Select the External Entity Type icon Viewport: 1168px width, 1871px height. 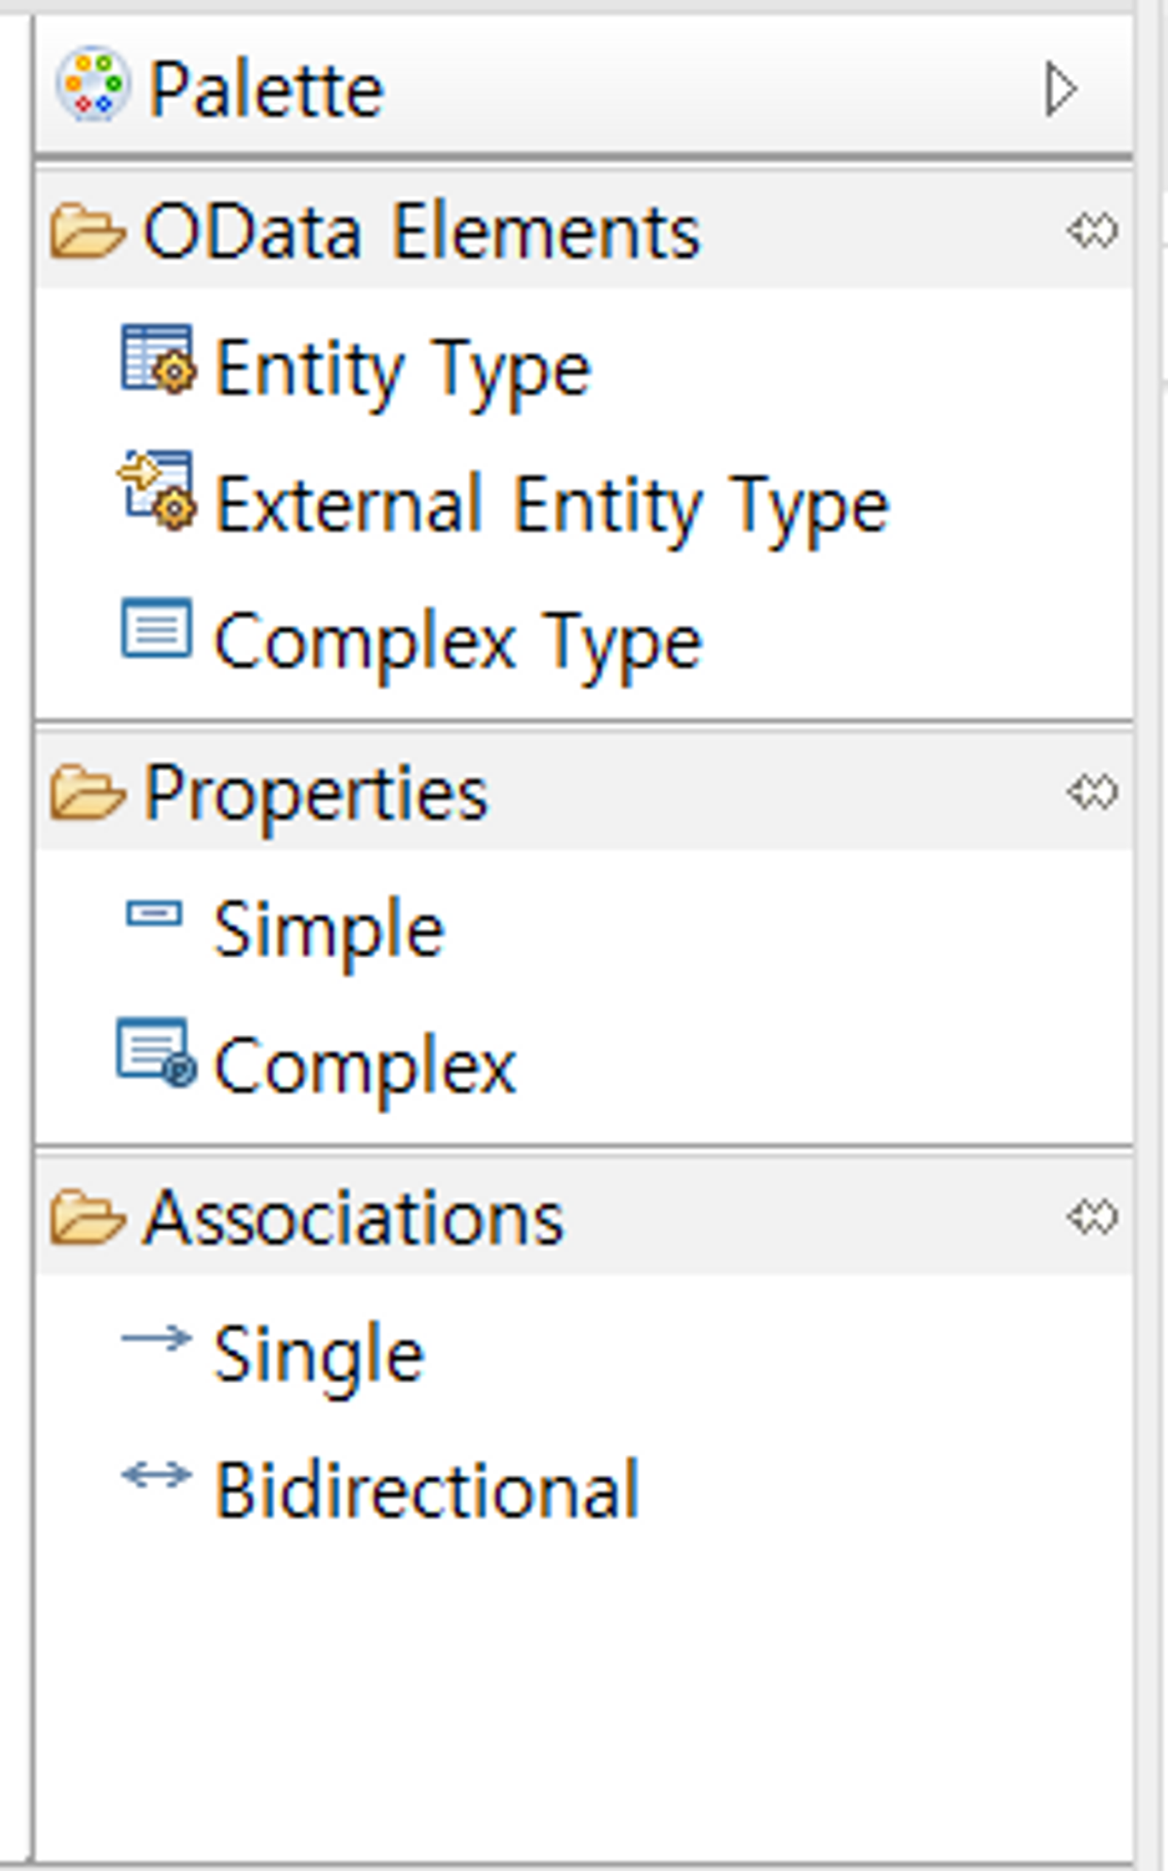pos(158,491)
